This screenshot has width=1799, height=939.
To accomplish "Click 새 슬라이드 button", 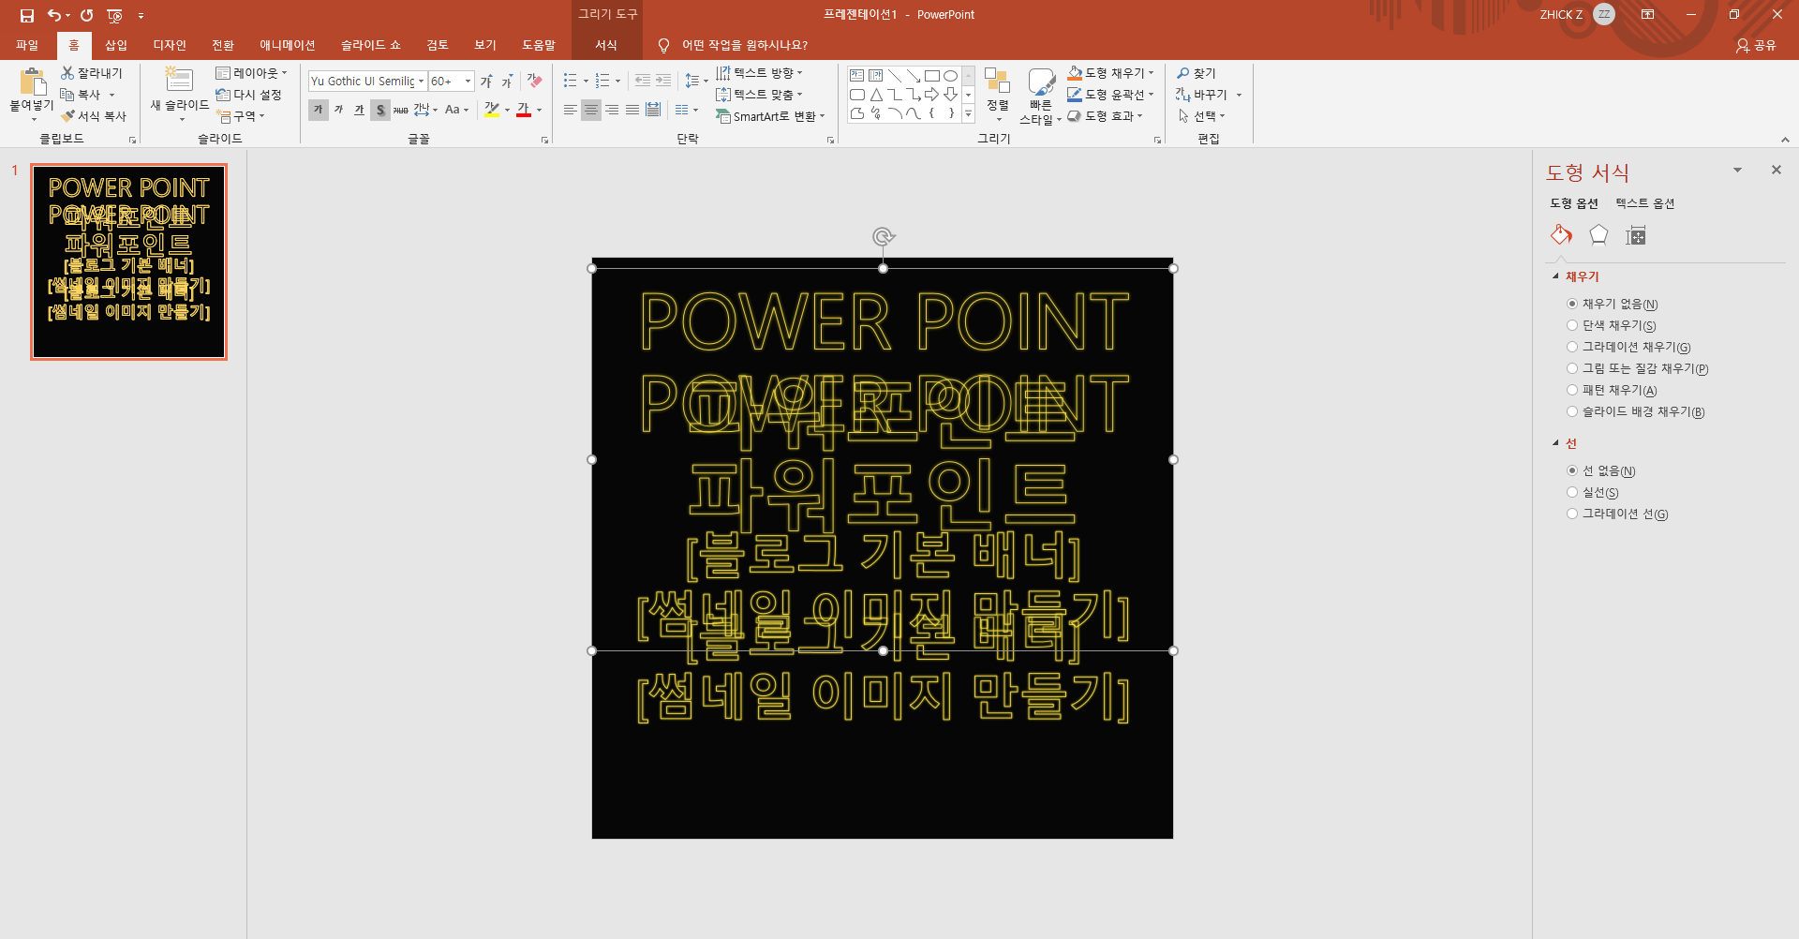I will [180, 94].
